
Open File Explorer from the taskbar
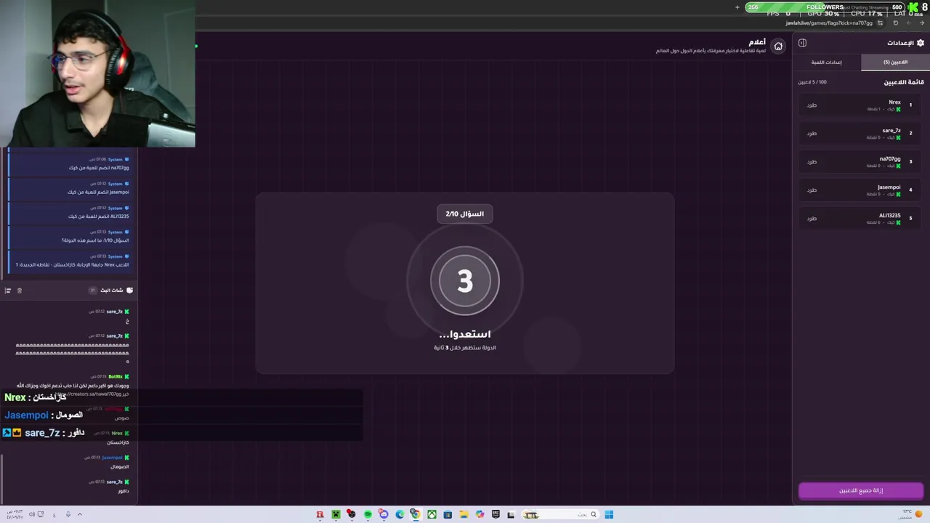[464, 514]
